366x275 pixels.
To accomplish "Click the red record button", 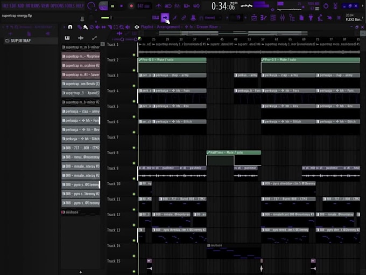I will (131, 6).
